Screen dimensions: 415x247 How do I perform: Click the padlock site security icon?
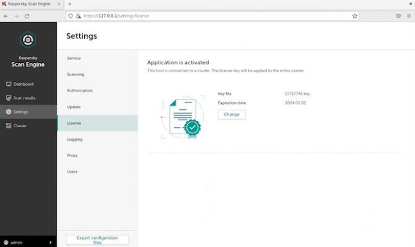pyautogui.click(x=78, y=16)
